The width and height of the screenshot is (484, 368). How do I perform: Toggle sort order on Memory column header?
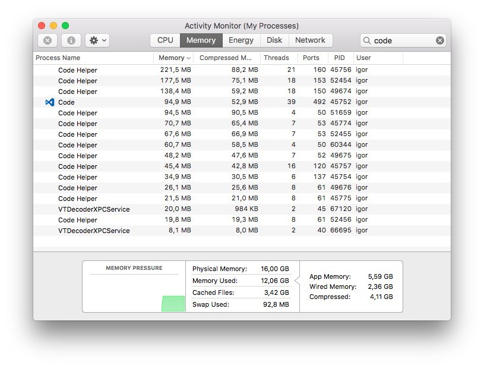tap(174, 58)
